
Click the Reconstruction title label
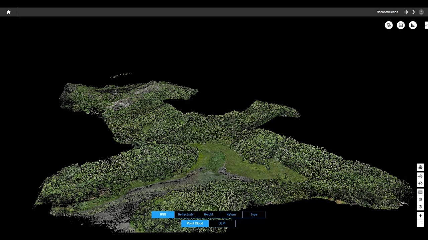pyautogui.click(x=387, y=12)
